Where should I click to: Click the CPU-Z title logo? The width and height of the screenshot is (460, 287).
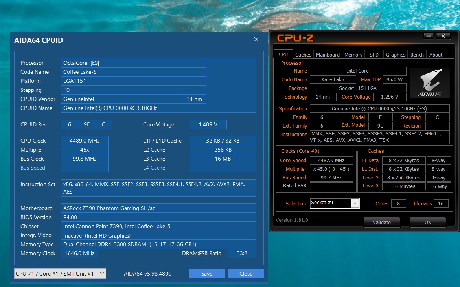point(295,37)
